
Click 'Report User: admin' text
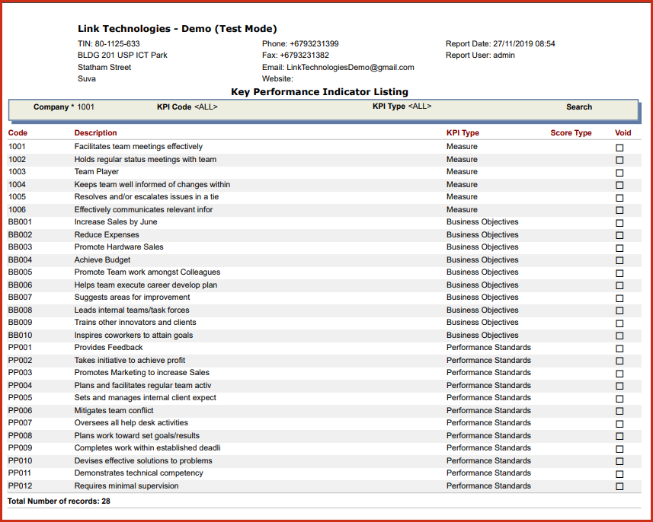click(x=480, y=55)
